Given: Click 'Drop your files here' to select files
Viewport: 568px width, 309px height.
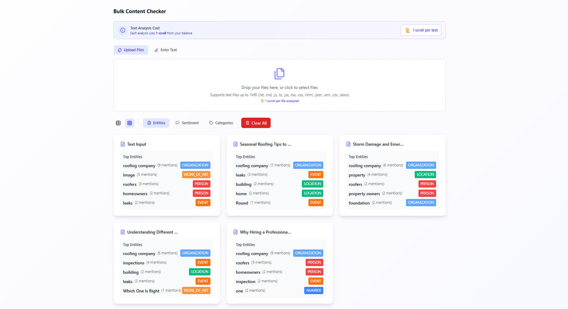Looking at the screenshot, I should (279, 88).
